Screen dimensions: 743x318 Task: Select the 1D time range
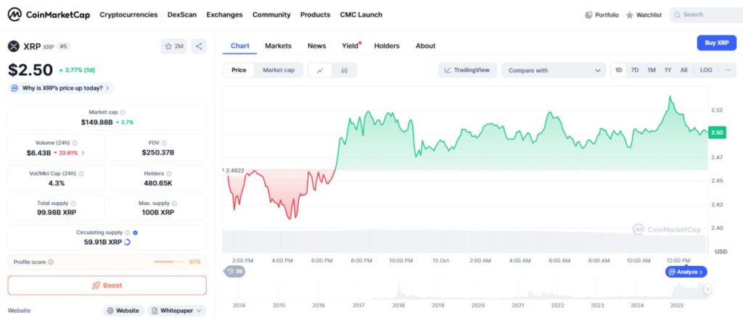tap(619, 70)
